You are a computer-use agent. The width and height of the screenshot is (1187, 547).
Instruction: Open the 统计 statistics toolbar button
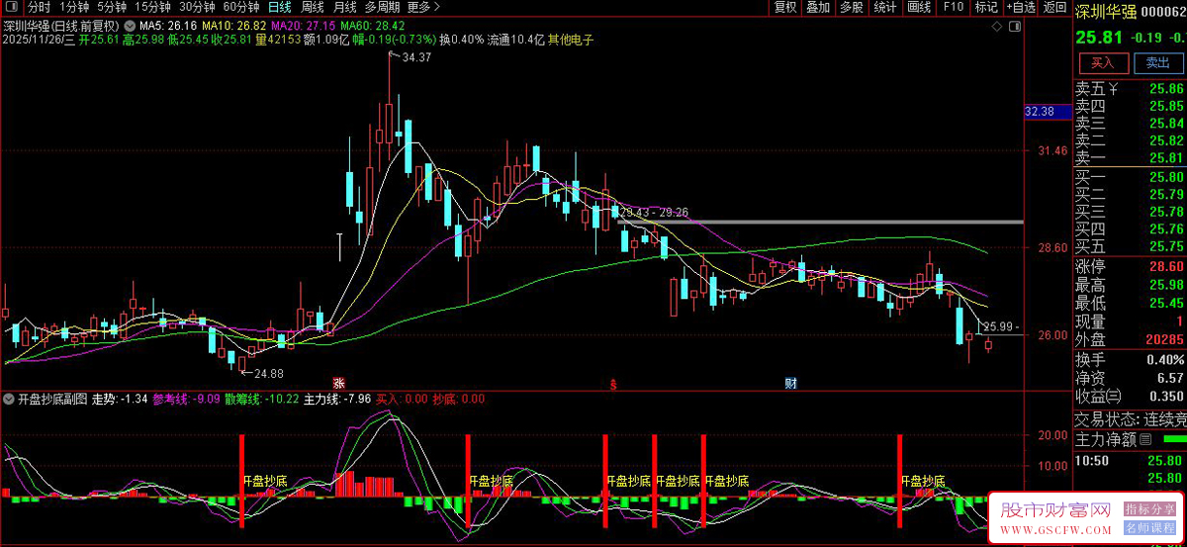(885, 7)
